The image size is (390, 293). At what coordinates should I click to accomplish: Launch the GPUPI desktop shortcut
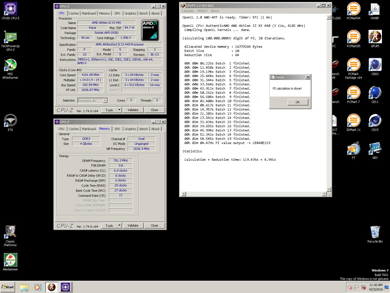pos(375,39)
